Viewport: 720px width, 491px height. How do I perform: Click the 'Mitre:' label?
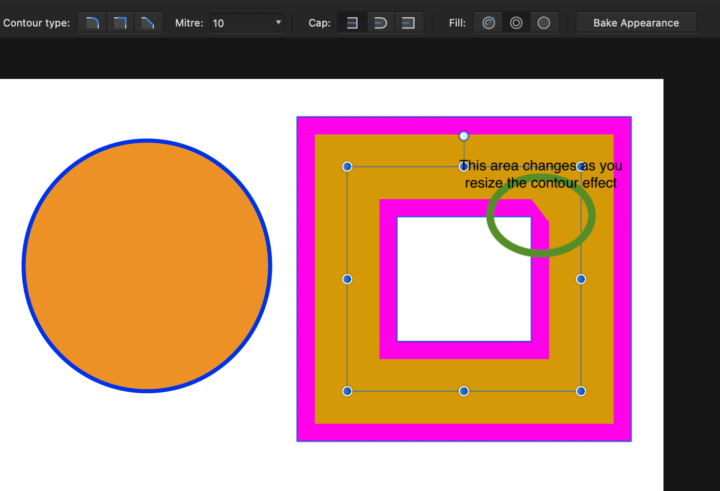pyautogui.click(x=189, y=23)
